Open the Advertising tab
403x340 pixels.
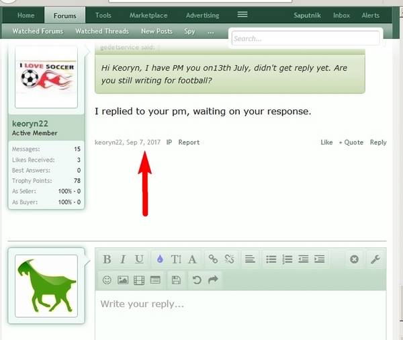point(203,15)
